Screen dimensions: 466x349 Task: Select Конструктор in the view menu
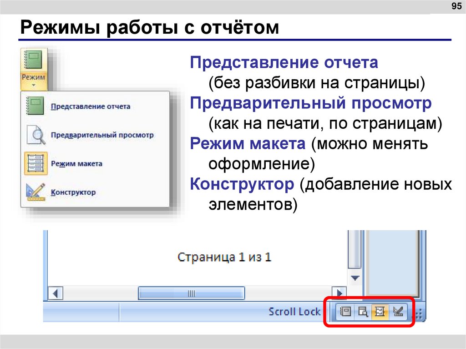(74, 191)
